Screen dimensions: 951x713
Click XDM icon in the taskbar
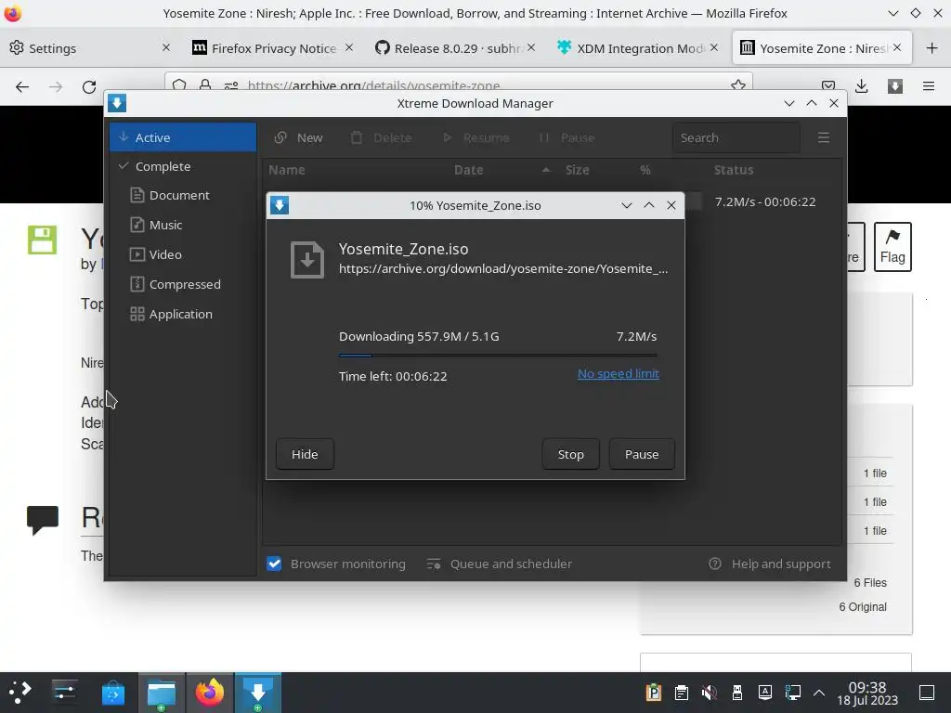[x=258, y=692]
